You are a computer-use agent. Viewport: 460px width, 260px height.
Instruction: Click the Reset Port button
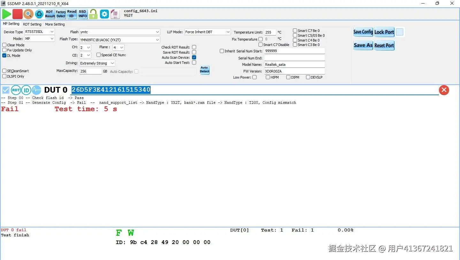(x=384, y=45)
